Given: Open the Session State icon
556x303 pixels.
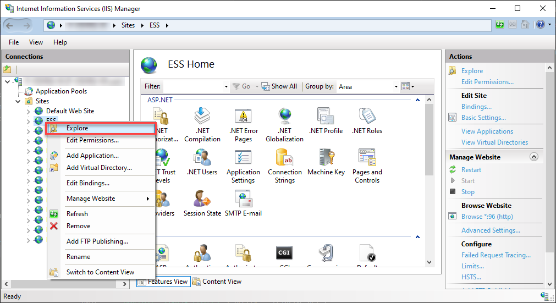Looking at the screenshot, I should pos(202,199).
